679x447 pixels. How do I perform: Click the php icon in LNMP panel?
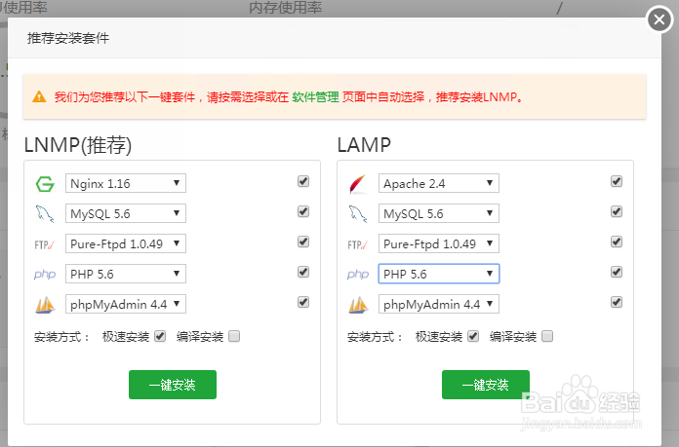pyautogui.click(x=45, y=274)
